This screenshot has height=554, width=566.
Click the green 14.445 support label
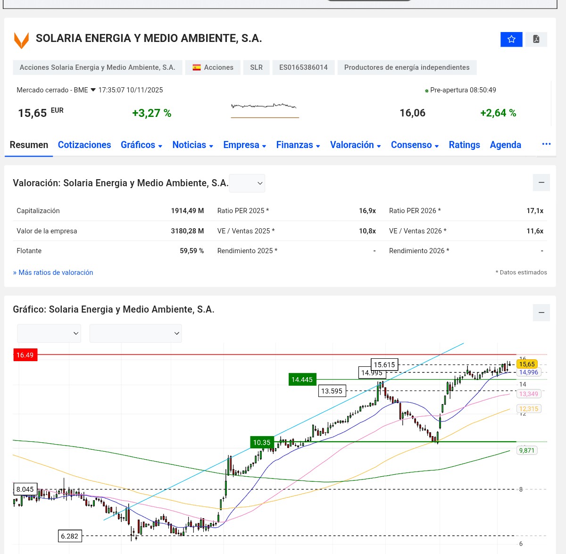click(302, 380)
